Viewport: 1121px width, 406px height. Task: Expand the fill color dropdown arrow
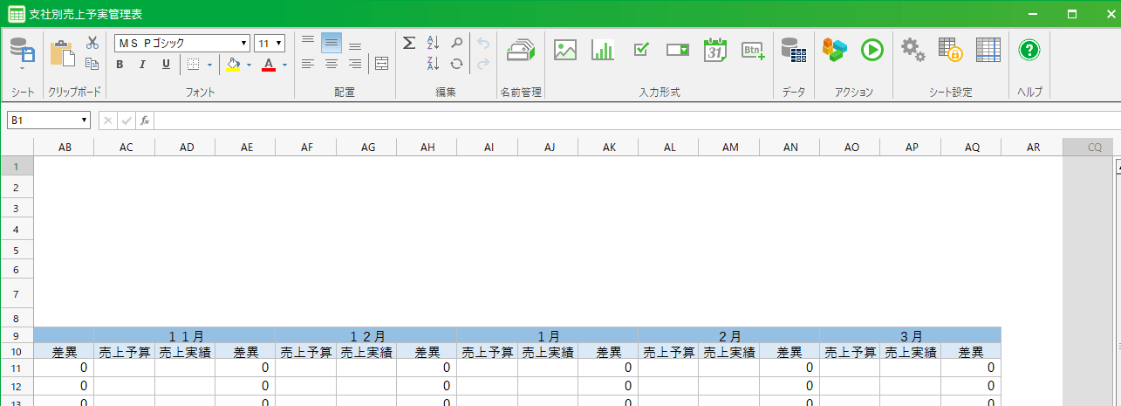[249, 65]
